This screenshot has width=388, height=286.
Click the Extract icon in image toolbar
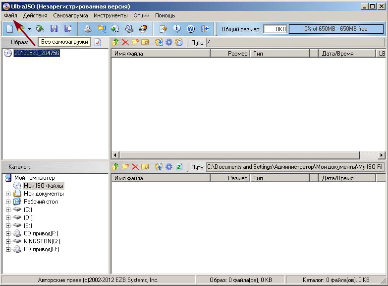click(159, 42)
